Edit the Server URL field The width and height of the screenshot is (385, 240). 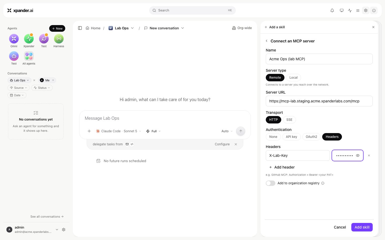(x=319, y=101)
